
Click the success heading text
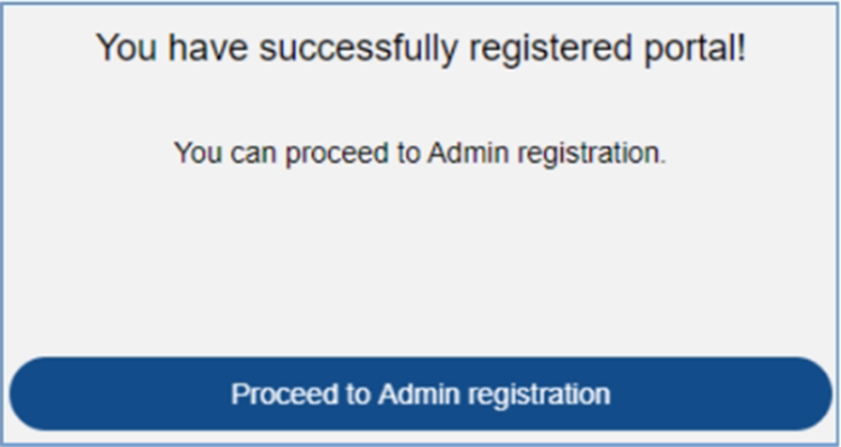click(420, 47)
